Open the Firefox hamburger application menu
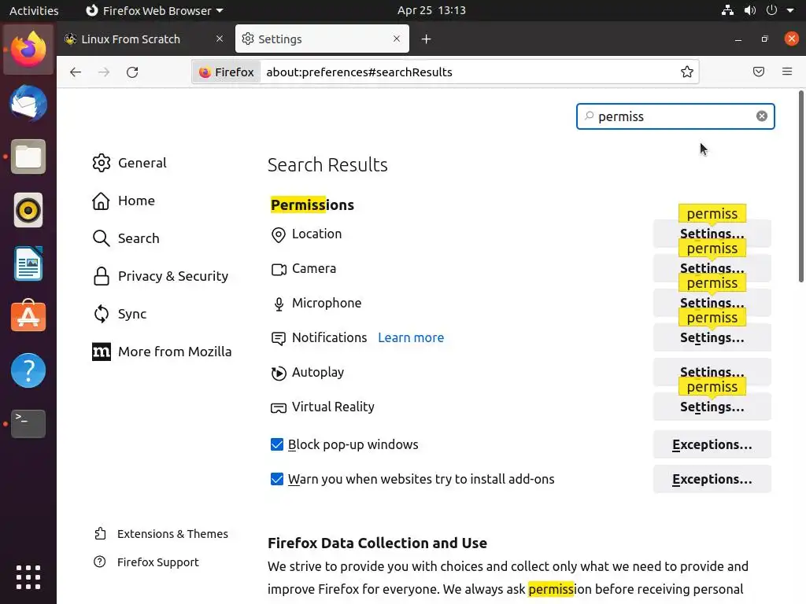 [787, 72]
